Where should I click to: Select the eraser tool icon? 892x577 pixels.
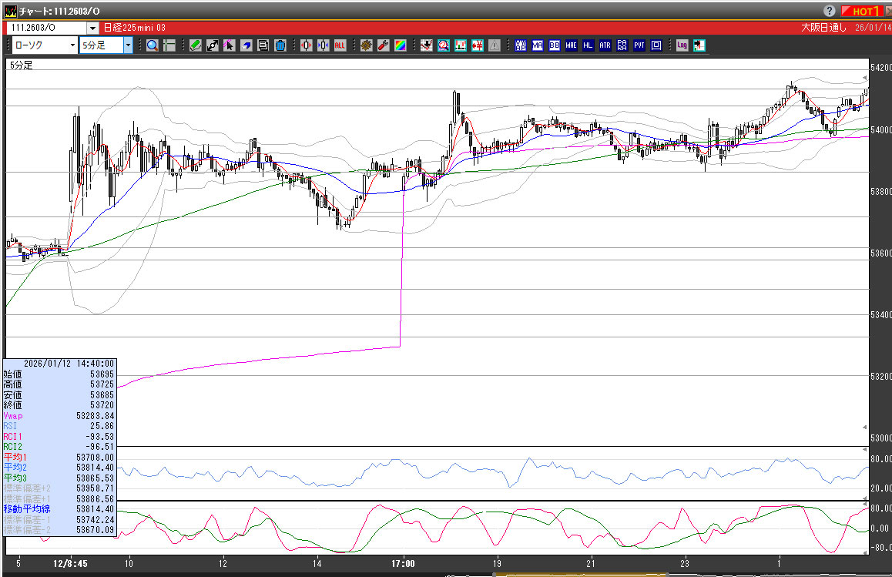click(x=246, y=45)
